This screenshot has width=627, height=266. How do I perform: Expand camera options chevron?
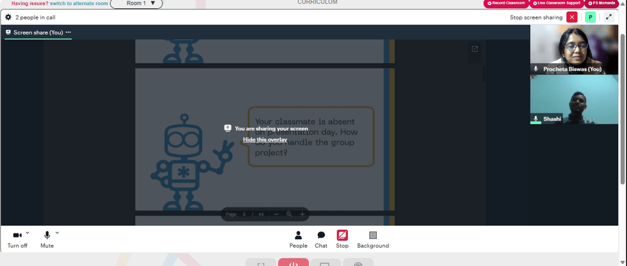click(x=28, y=232)
